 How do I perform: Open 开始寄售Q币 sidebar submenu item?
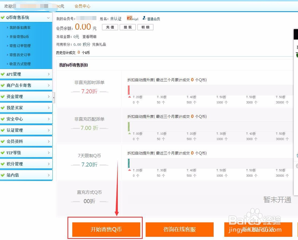(x=19, y=37)
